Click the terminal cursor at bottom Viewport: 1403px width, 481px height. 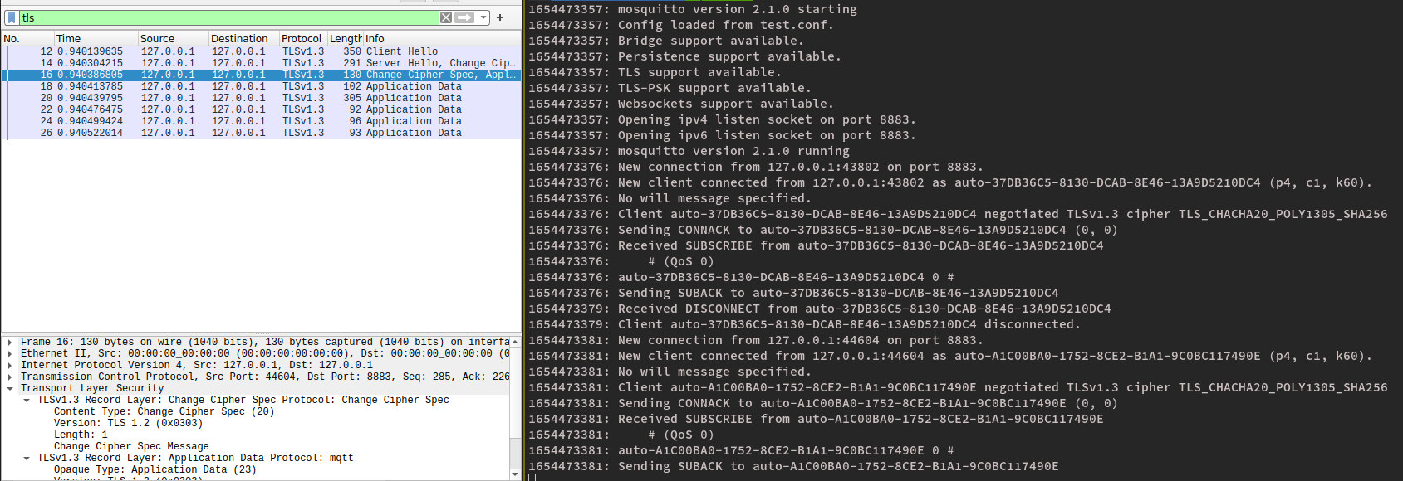tap(532, 477)
